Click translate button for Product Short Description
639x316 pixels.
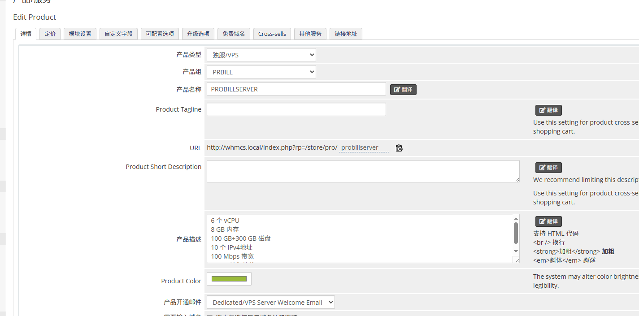coord(548,168)
